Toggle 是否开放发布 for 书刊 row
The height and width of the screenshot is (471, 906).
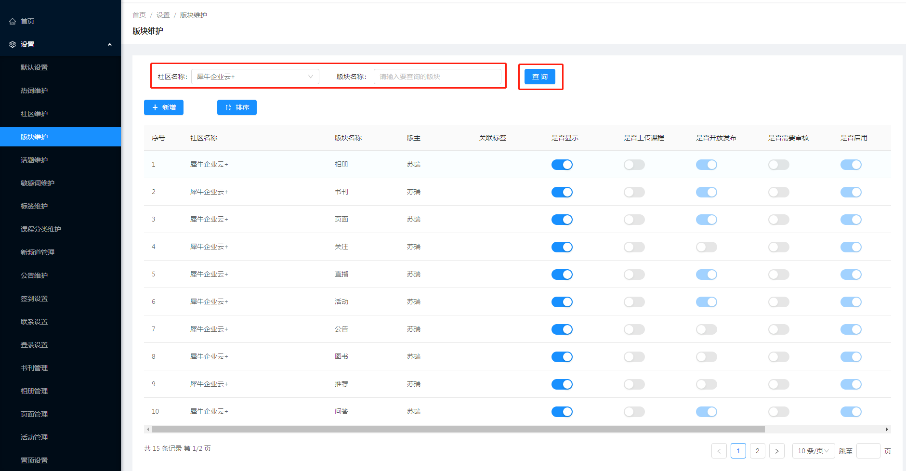click(x=707, y=192)
